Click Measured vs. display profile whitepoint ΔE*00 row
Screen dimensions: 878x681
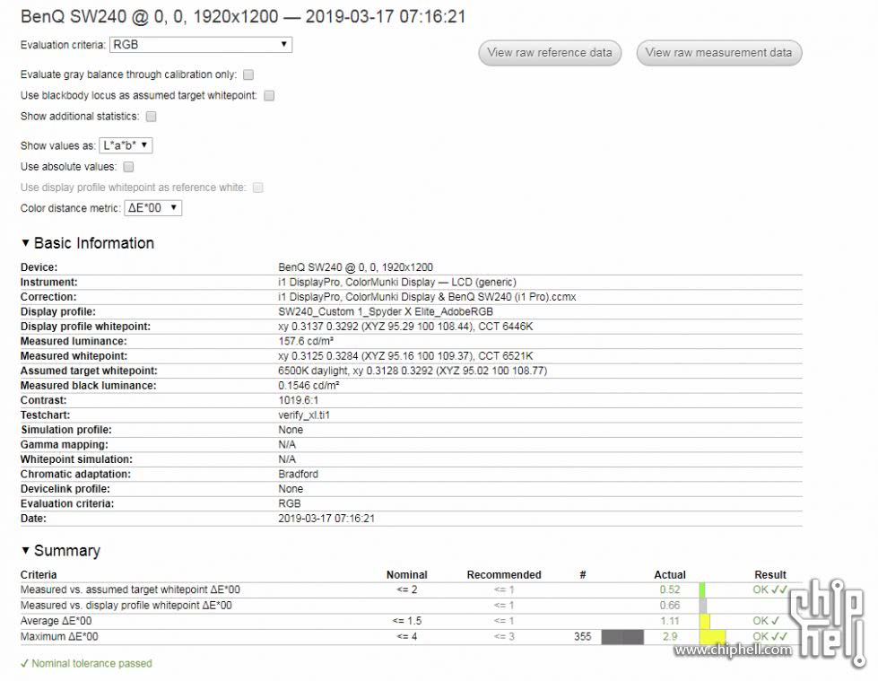point(126,606)
